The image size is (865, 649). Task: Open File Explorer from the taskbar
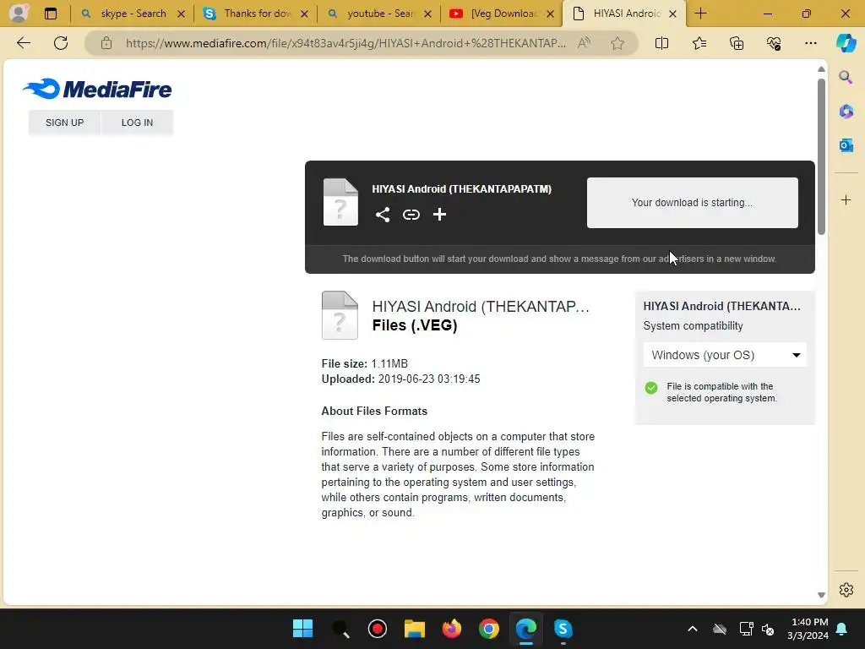(x=414, y=629)
